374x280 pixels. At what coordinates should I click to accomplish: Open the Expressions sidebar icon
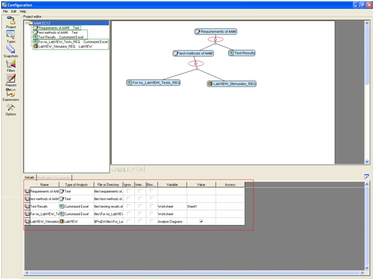[x=10, y=95]
